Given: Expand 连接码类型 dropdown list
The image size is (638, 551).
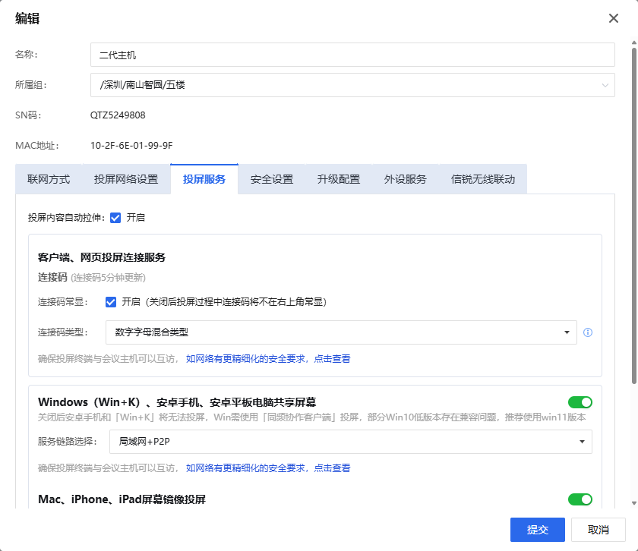Looking at the screenshot, I should click(x=341, y=332).
